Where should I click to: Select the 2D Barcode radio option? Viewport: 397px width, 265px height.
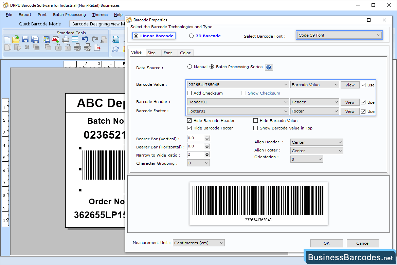(192, 36)
